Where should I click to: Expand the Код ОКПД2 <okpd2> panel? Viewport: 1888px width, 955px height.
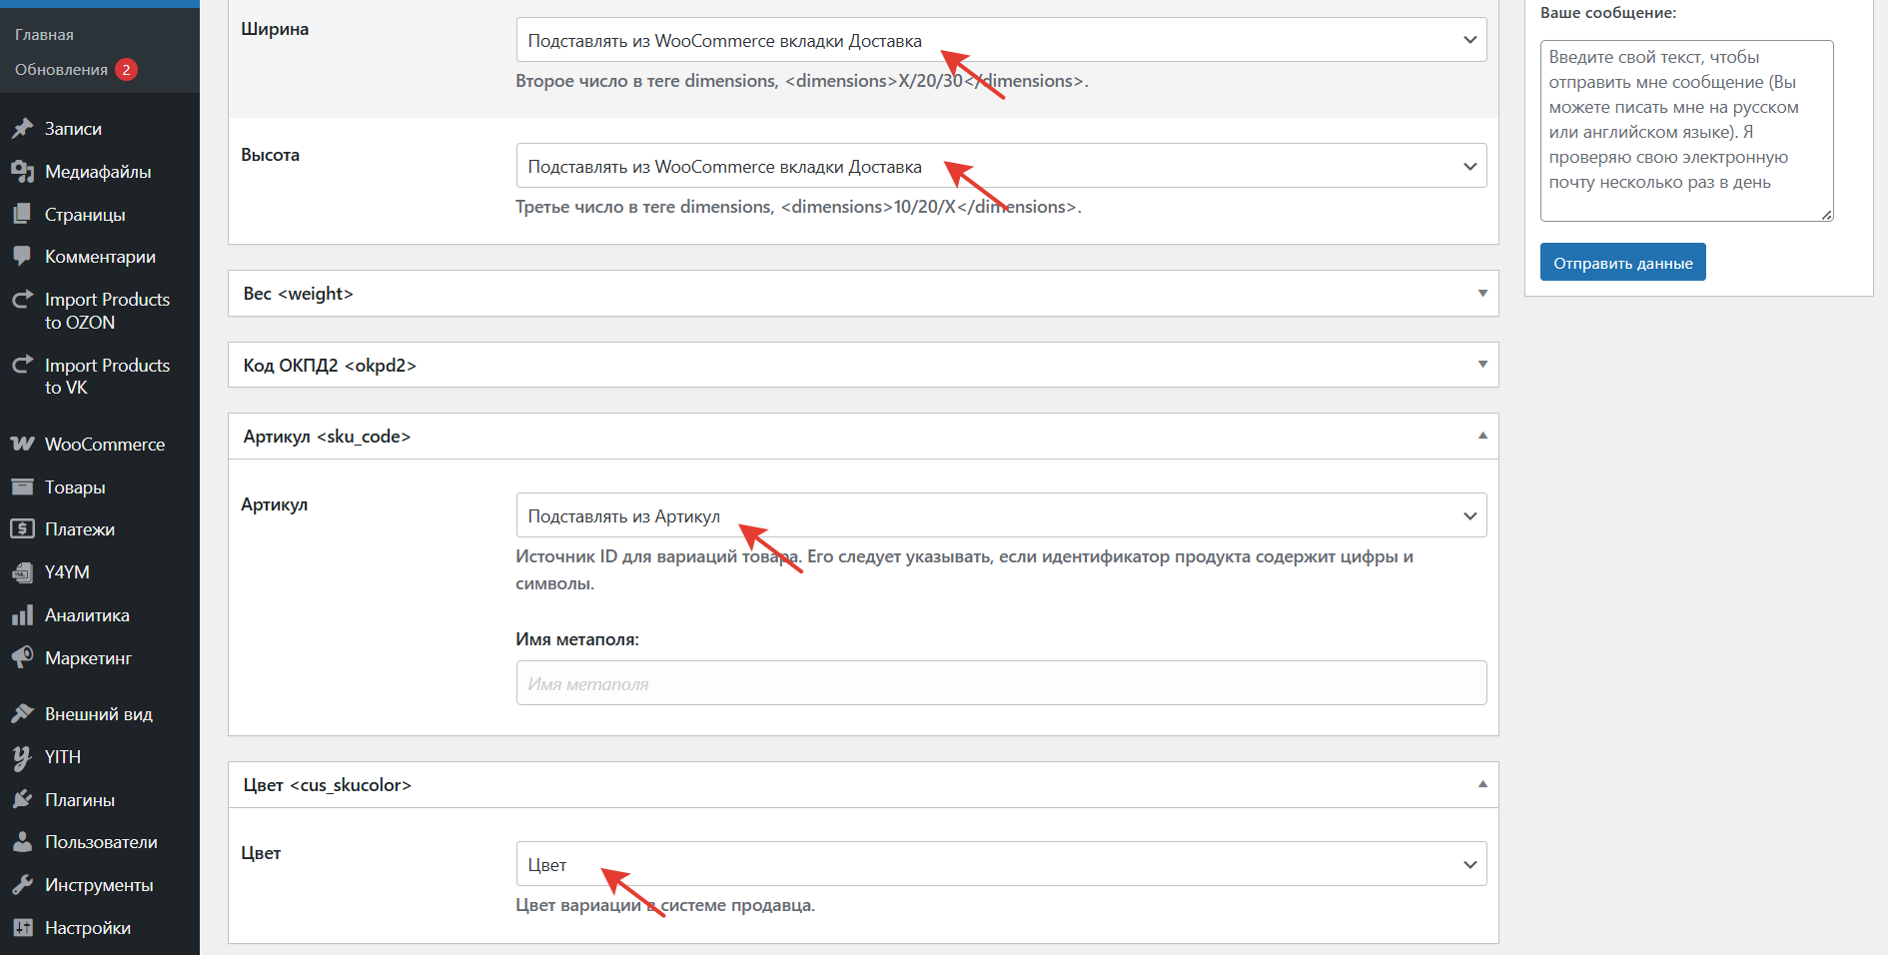pos(1482,365)
